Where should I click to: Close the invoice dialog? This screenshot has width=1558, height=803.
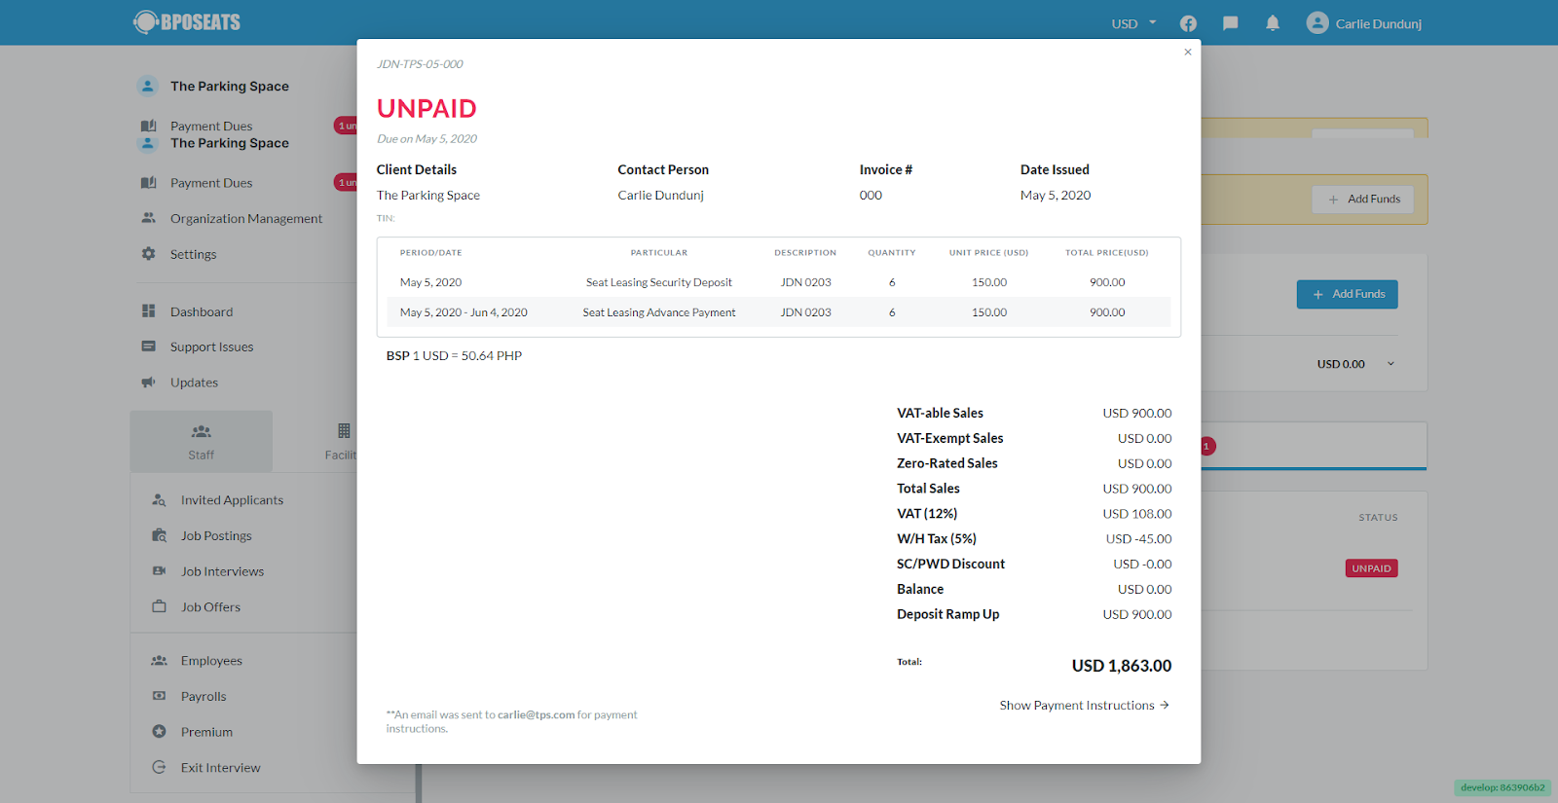pyautogui.click(x=1187, y=53)
